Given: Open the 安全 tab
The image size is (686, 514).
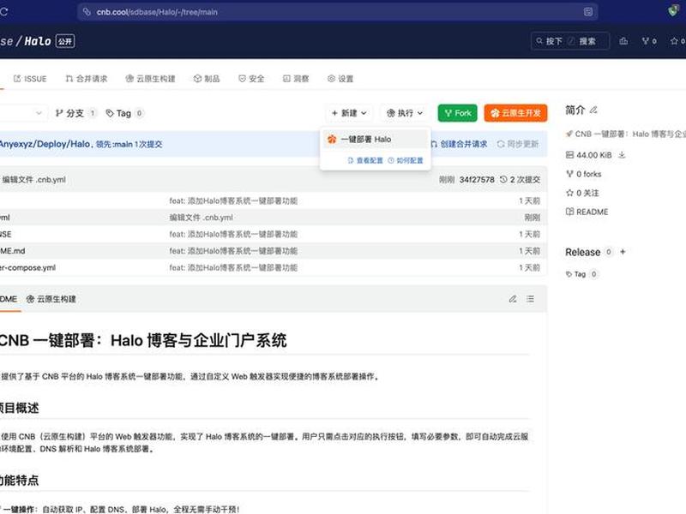Looking at the screenshot, I should coord(251,79).
